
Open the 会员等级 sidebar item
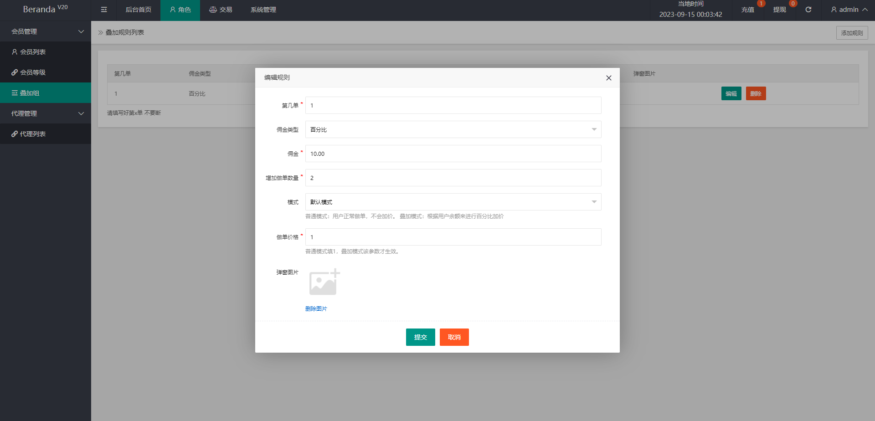pos(33,72)
